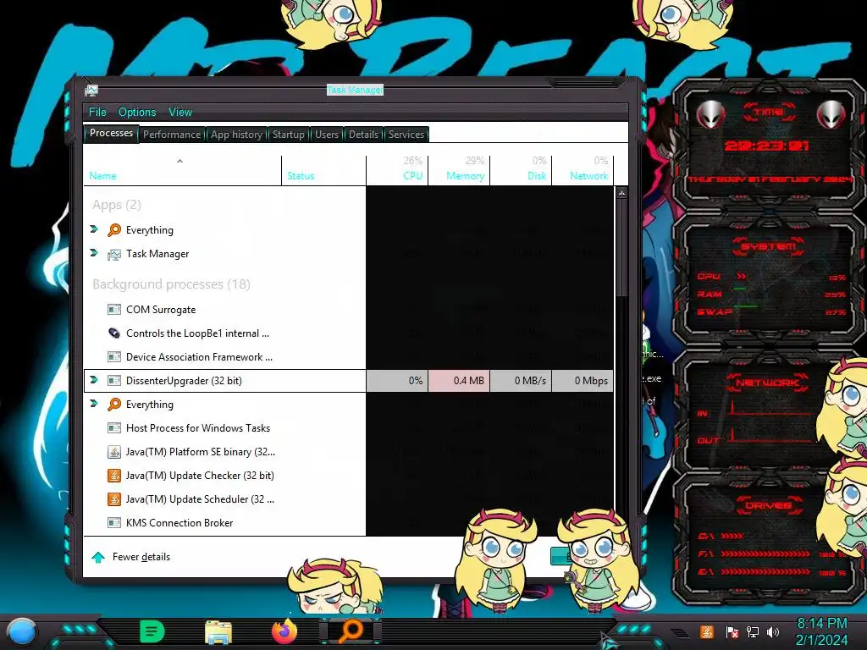The image size is (867, 650).
Task: Expand the Task Manager app entry
Action: coord(94,253)
